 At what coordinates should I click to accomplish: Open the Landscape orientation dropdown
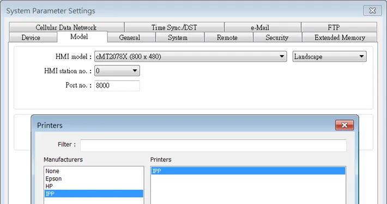point(329,57)
